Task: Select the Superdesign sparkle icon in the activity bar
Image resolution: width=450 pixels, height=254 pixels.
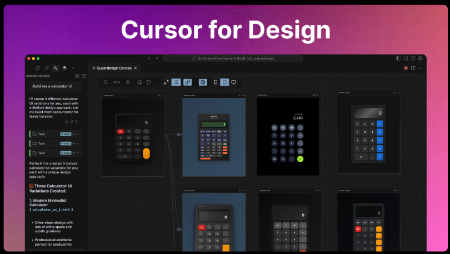Action: [x=56, y=68]
